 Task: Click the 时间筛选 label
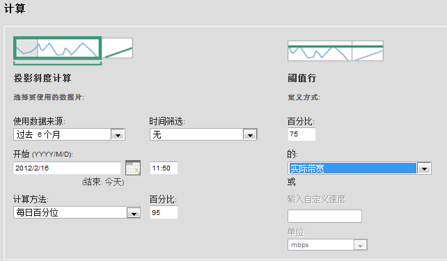click(x=167, y=121)
